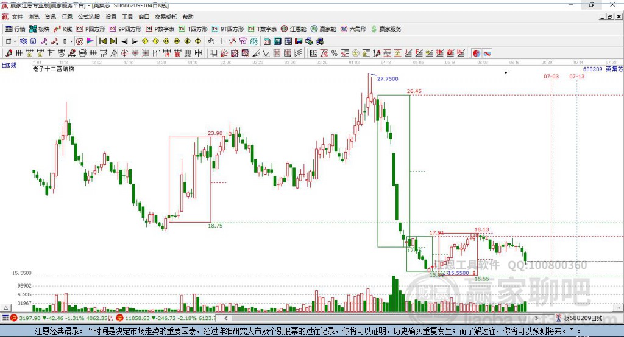The image size is (624, 337).
Task: Click the 07-13 date marker
Action: click(x=576, y=76)
